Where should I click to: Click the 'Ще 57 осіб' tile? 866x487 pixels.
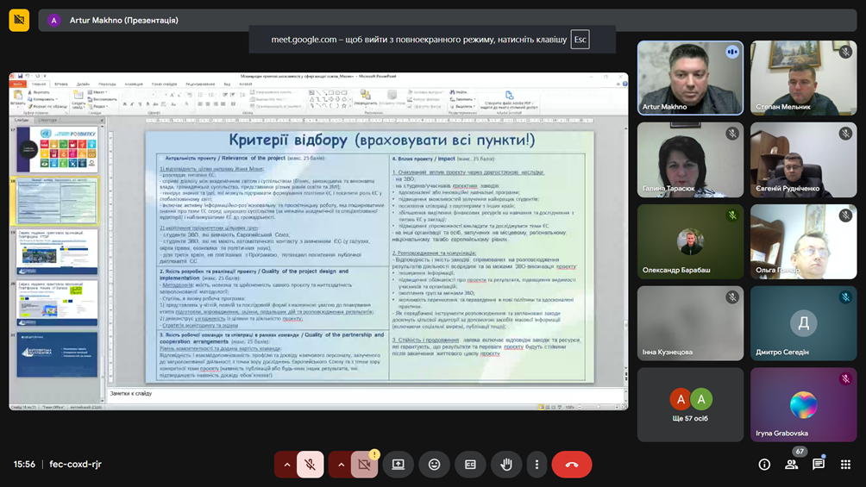click(x=690, y=404)
